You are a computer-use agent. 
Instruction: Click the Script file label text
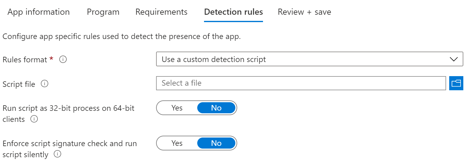19,84
